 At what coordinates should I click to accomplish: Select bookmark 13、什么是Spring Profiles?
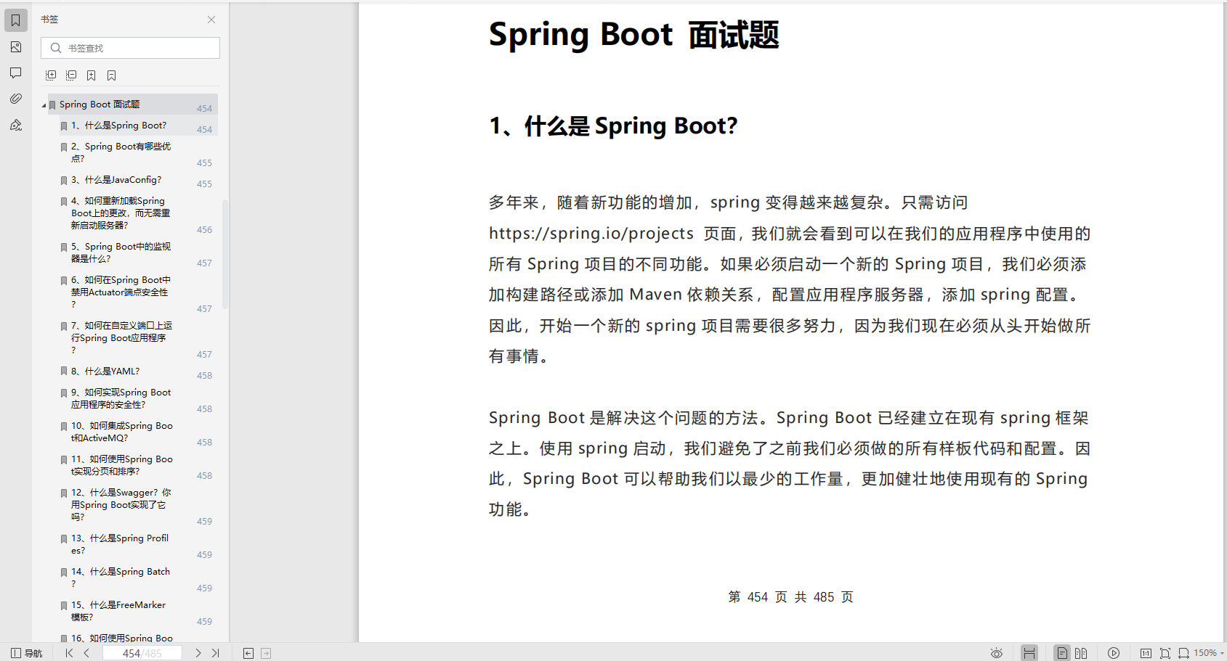(x=120, y=544)
